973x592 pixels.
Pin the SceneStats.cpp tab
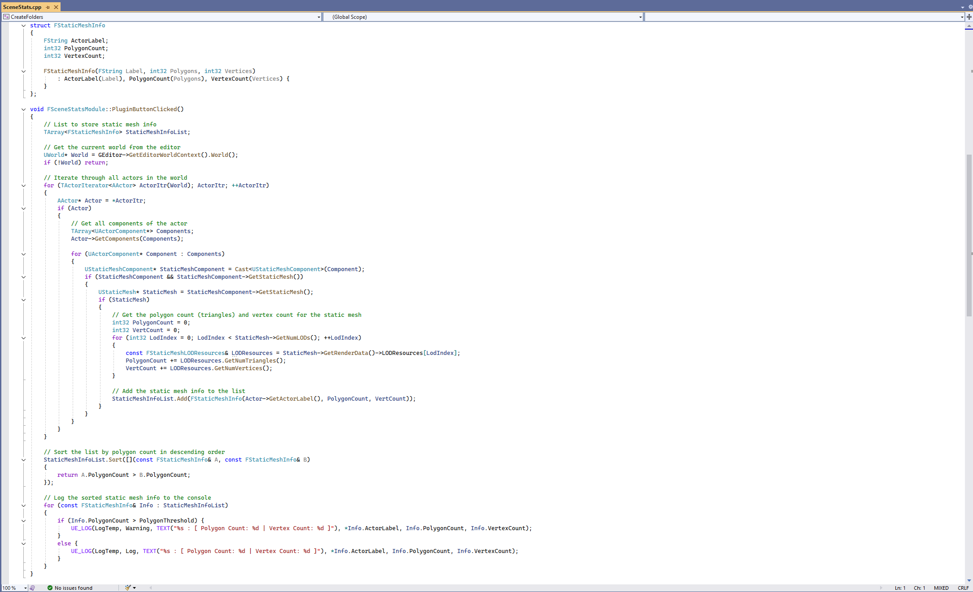pyautogui.click(x=48, y=7)
